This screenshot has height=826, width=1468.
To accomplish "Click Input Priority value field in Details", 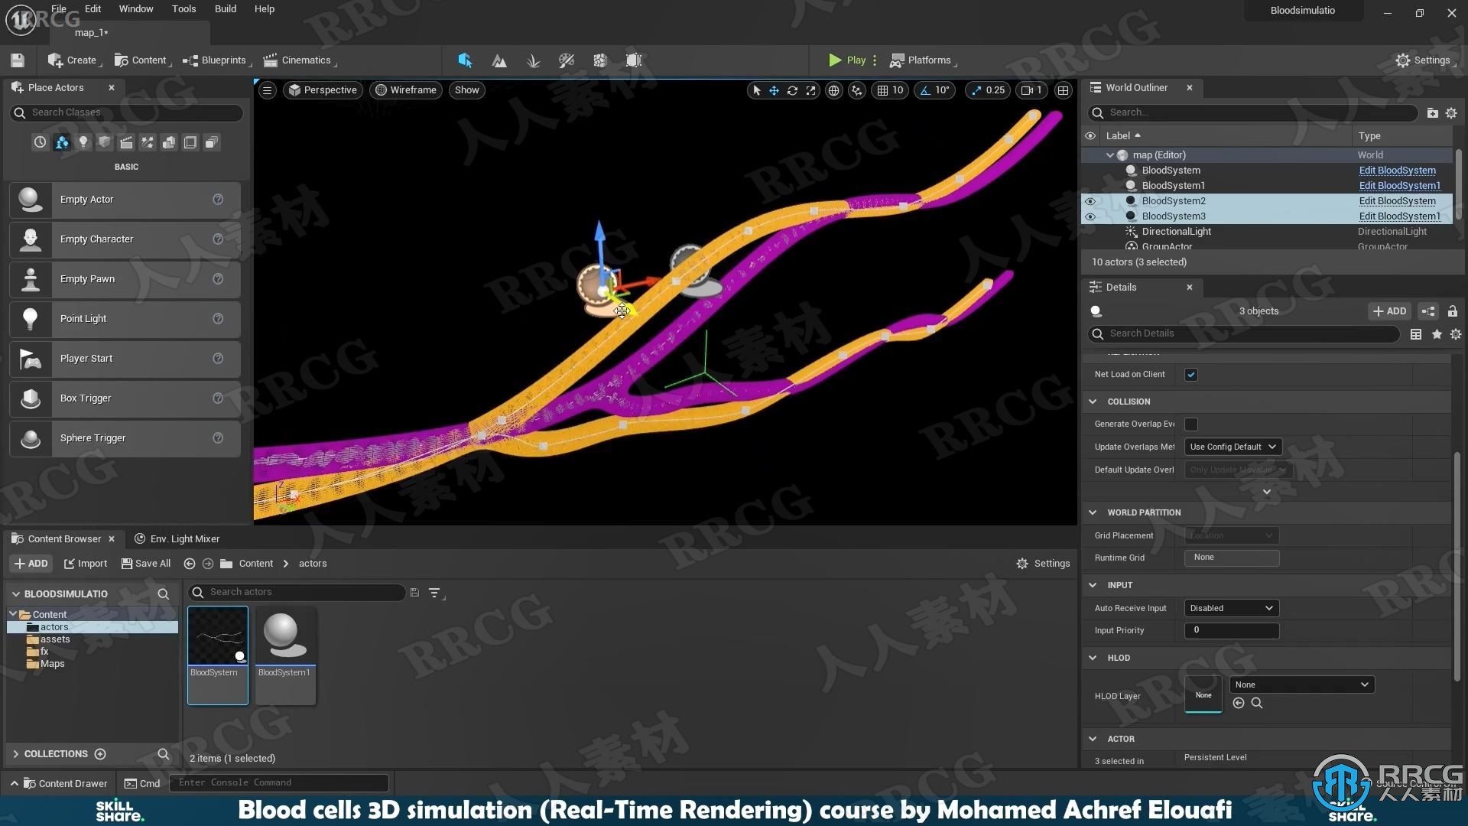I will (1230, 629).
